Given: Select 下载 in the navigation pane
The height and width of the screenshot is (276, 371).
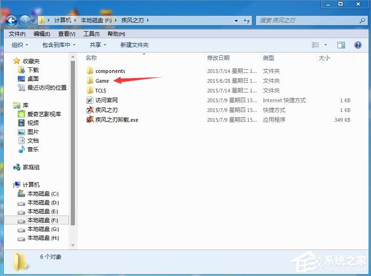Looking at the screenshot, I should [x=33, y=70].
